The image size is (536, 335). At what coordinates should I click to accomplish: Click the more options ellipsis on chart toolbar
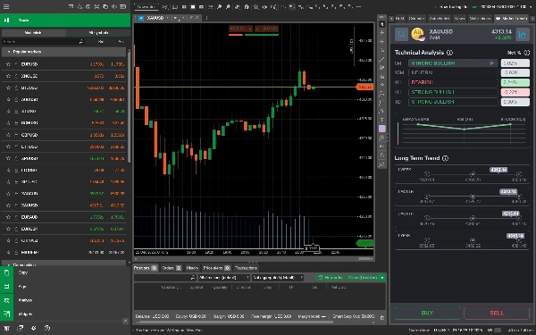358,6
